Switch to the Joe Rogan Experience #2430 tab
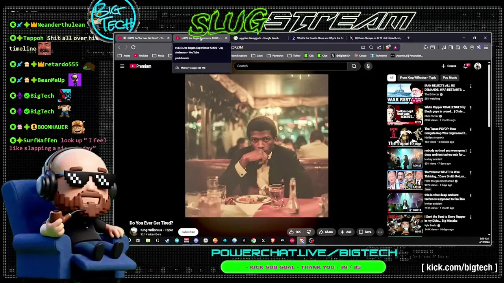The width and height of the screenshot is (504, 283). (202, 38)
